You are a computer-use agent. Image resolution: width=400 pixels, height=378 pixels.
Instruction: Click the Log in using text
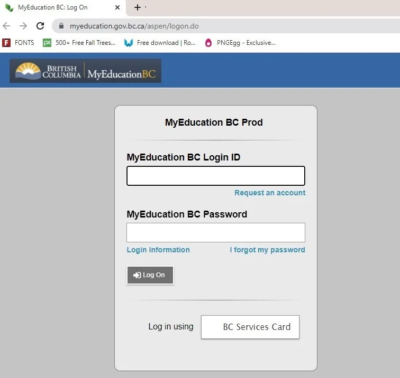coord(171,327)
